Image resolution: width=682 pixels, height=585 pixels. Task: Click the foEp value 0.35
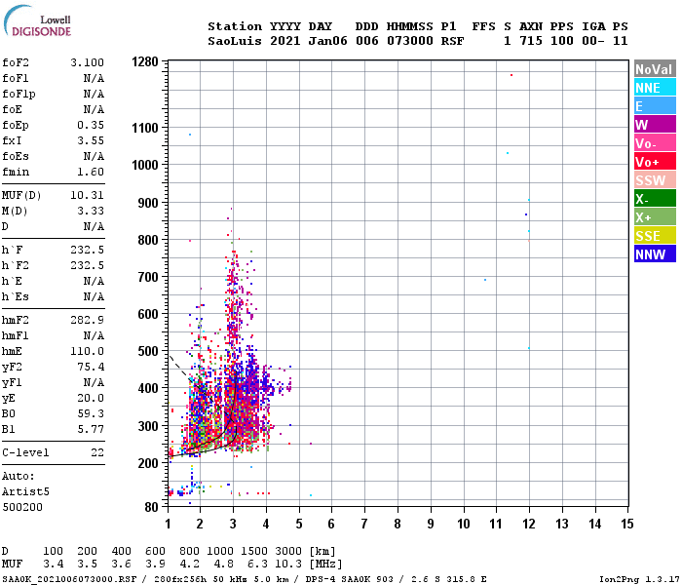point(91,126)
